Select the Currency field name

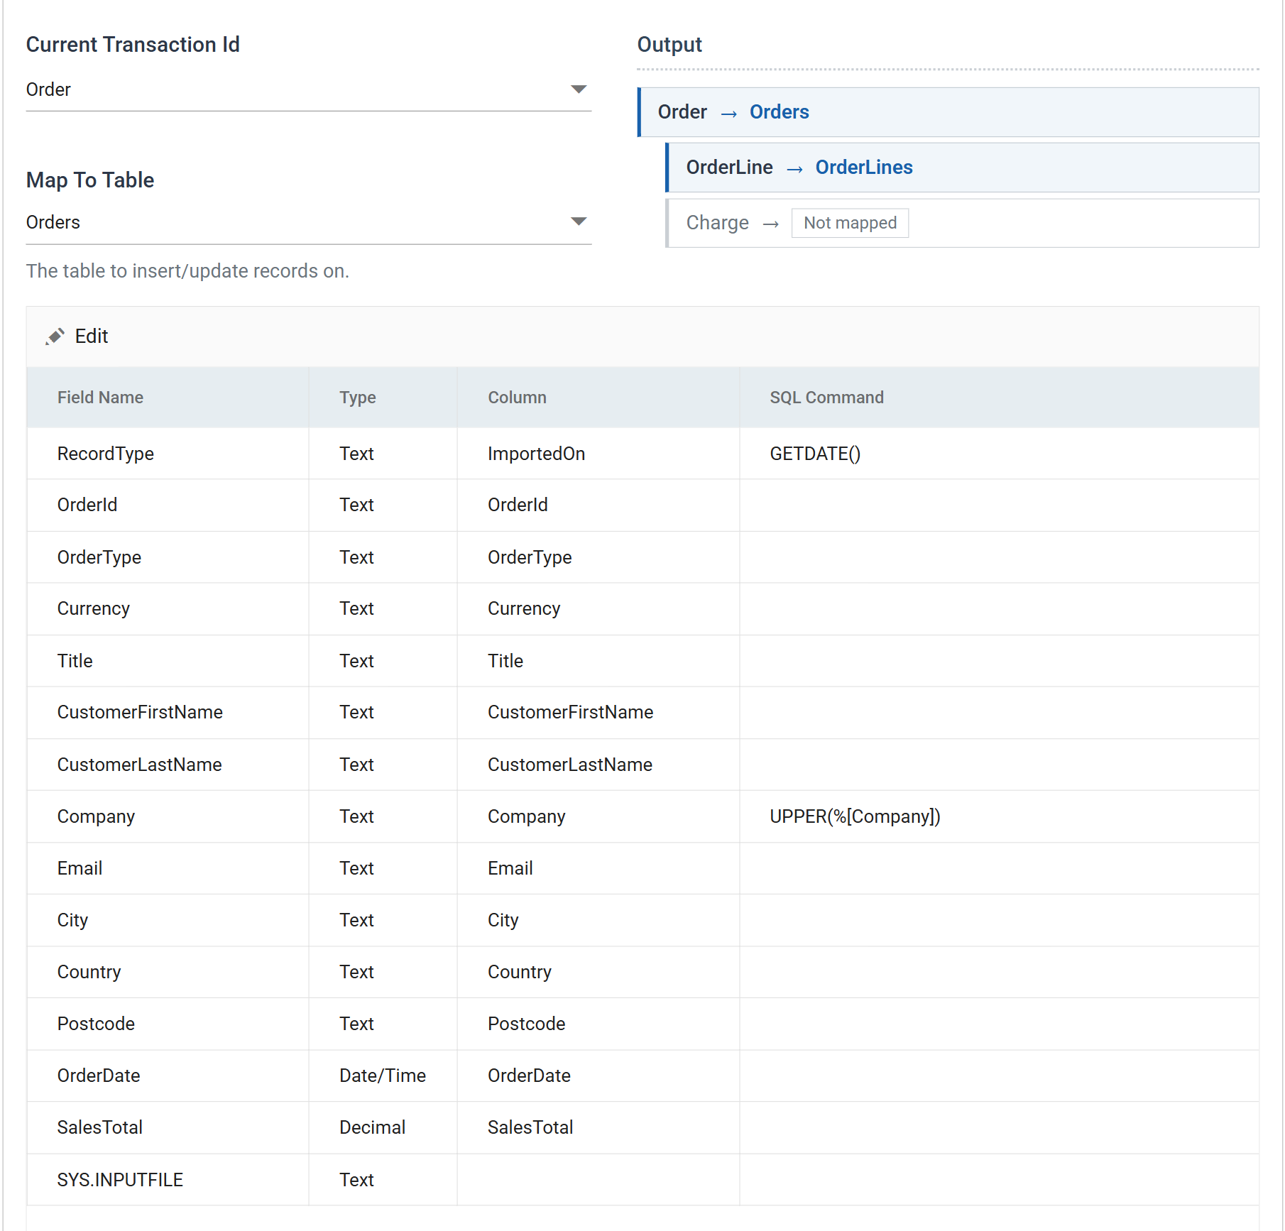94,608
